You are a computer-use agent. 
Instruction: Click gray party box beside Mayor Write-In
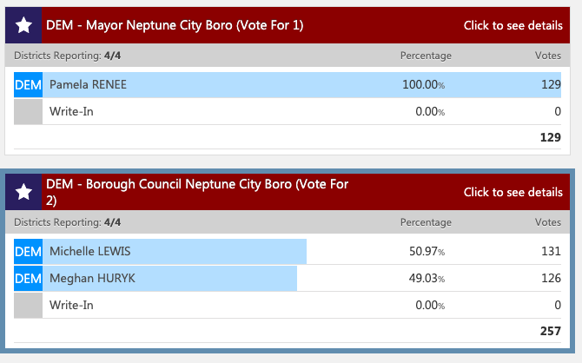click(x=28, y=112)
